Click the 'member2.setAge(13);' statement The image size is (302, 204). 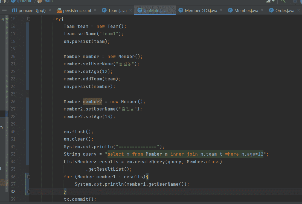[x=89, y=116]
